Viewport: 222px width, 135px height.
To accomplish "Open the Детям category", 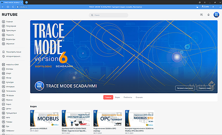I will [7, 108].
